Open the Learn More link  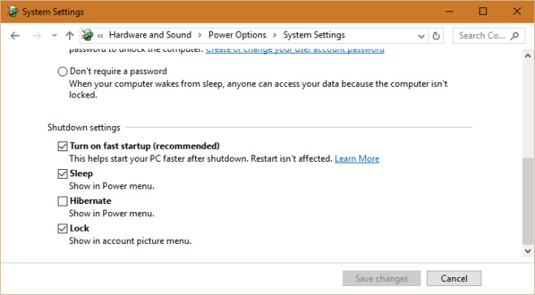coord(357,158)
